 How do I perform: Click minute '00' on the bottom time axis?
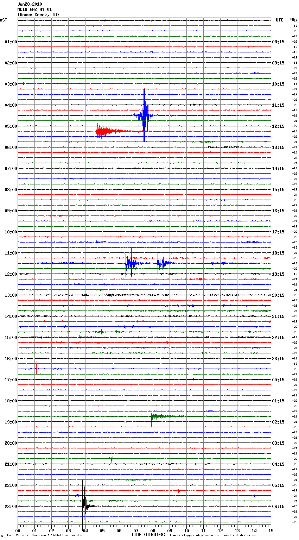(x=18, y=530)
